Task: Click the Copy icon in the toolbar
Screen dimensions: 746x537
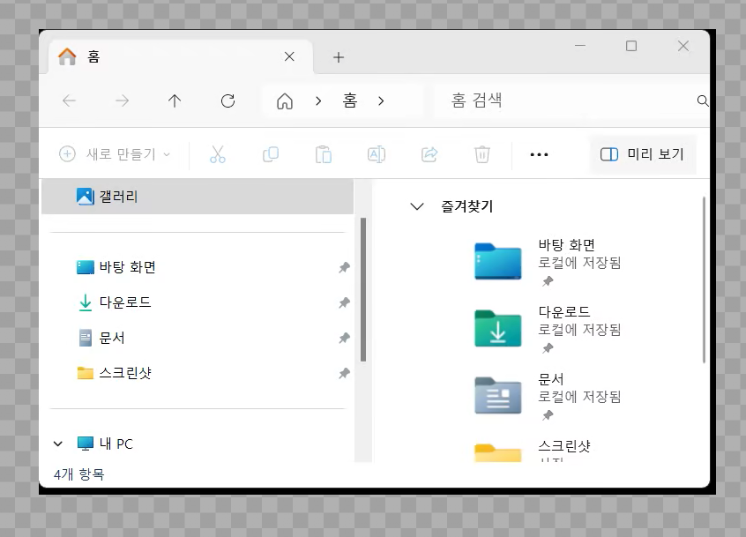Action: click(271, 154)
